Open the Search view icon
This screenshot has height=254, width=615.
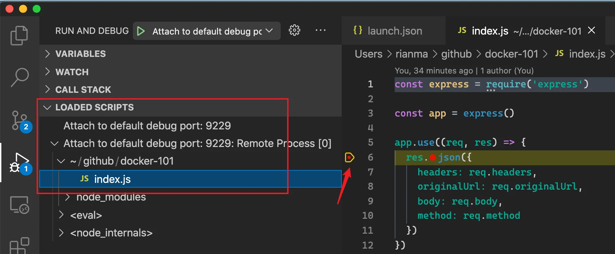point(19,77)
